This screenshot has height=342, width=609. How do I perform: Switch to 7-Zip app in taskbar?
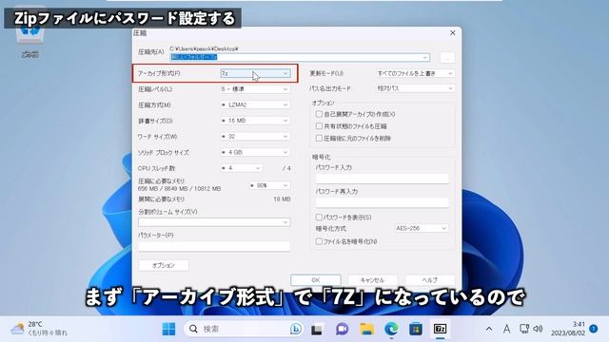[x=440, y=329]
